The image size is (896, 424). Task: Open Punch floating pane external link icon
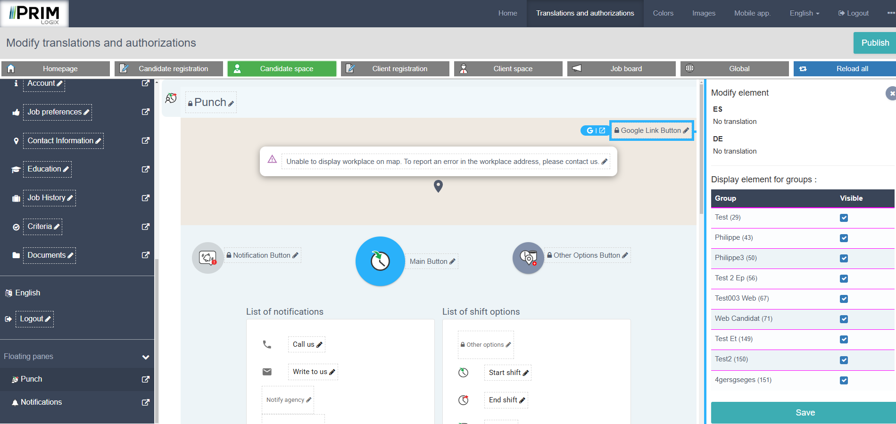click(146, 379)
